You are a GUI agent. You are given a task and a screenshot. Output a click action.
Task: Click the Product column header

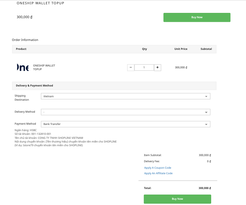click(x=21, y=49)
